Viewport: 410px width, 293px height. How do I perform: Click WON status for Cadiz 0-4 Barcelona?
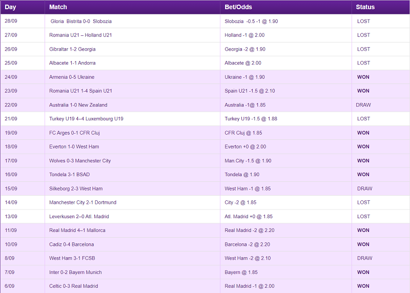click(x=363, y=244)
